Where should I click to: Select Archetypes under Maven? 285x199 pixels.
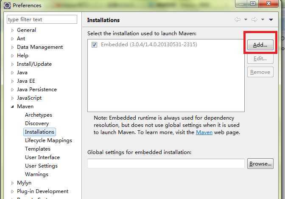pos(39,115)
